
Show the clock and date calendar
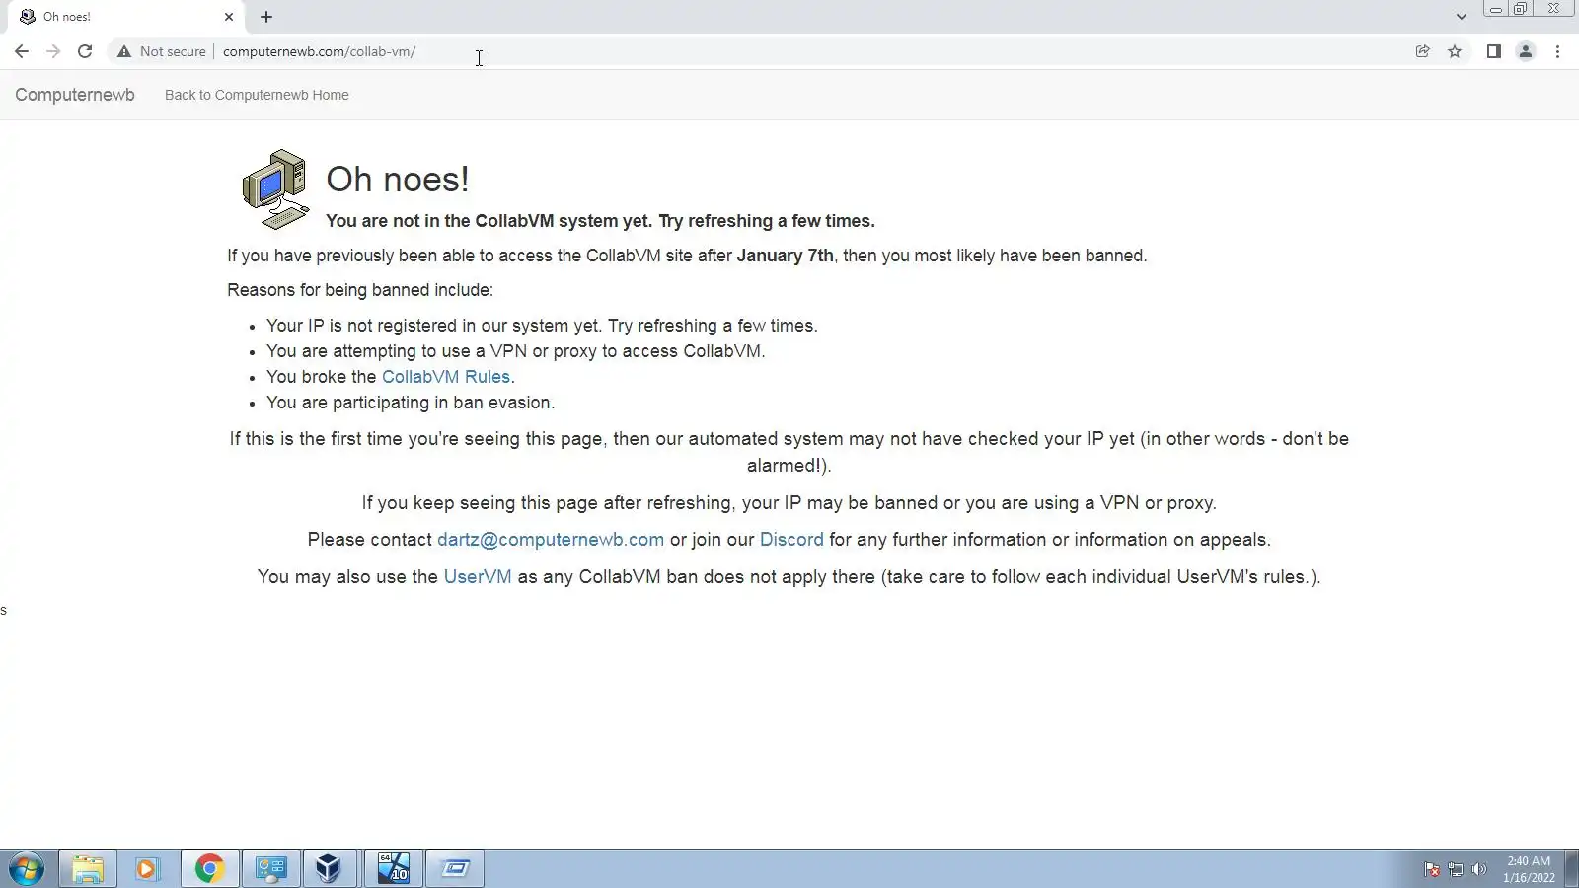click(1529, 869)
